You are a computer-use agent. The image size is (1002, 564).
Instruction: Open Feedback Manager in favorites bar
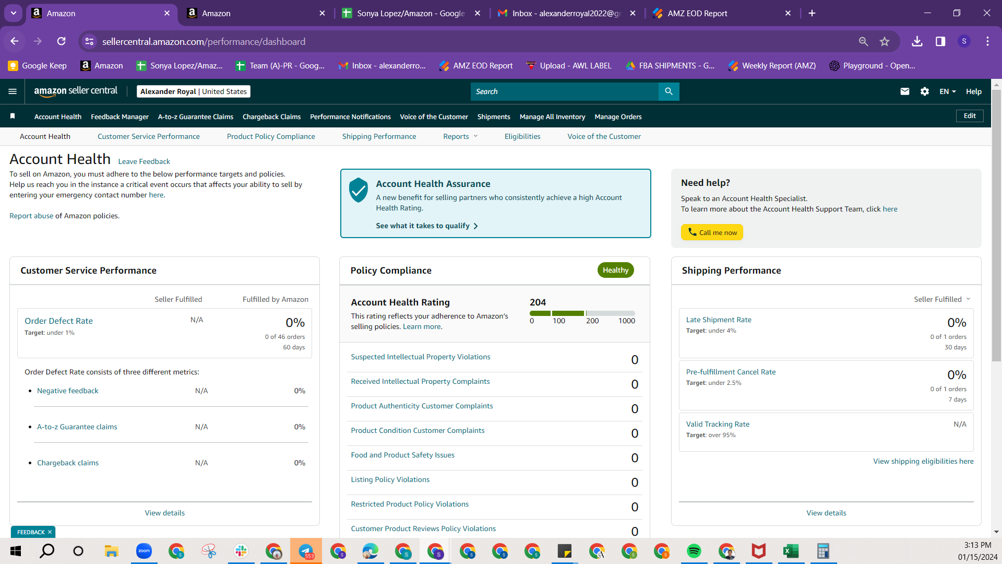coord(120,116)
